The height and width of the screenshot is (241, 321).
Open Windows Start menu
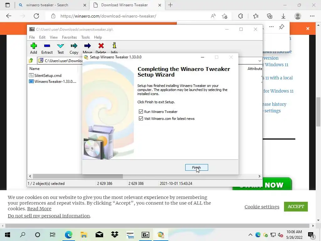8,235
